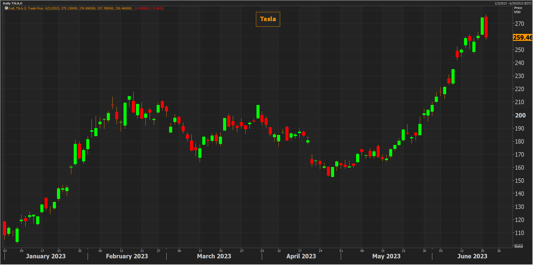Click the Price USD axis header
The height and width of the screenshot is (265, 533).
518,10
